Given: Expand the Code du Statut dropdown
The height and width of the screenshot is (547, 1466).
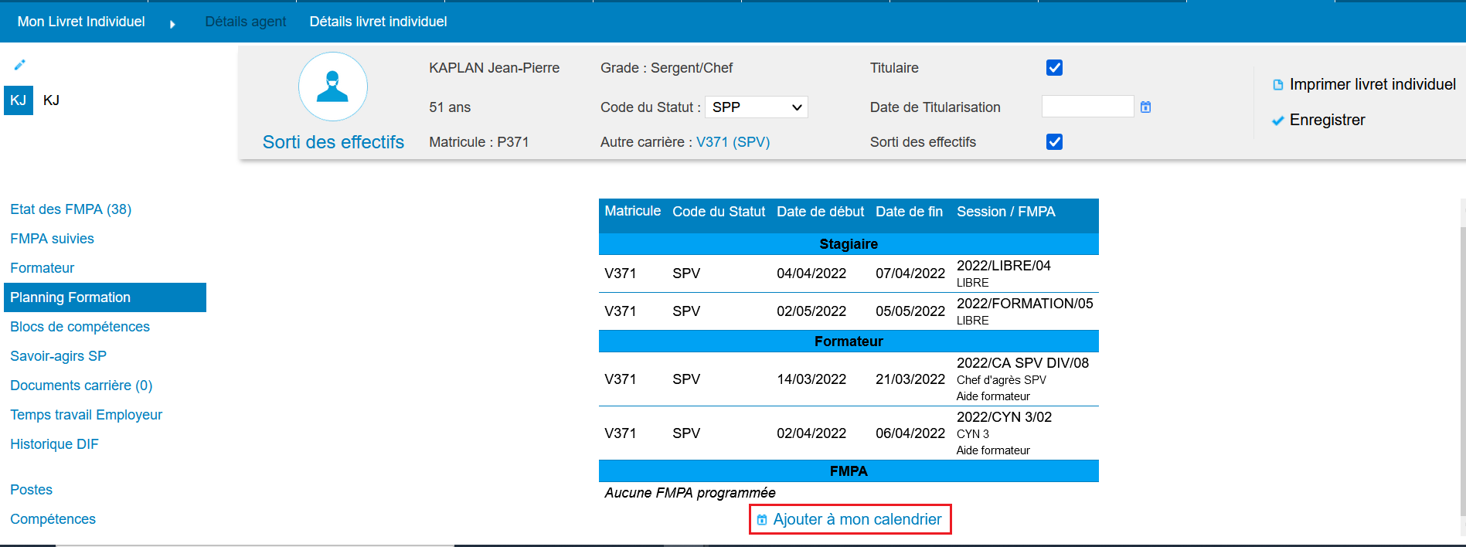Looking at the screenshot, I should point(756,107).
